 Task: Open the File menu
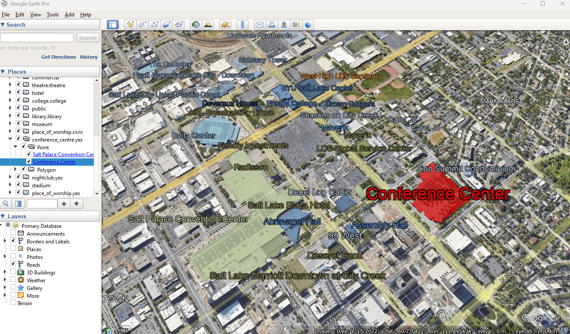pos(6,14)
